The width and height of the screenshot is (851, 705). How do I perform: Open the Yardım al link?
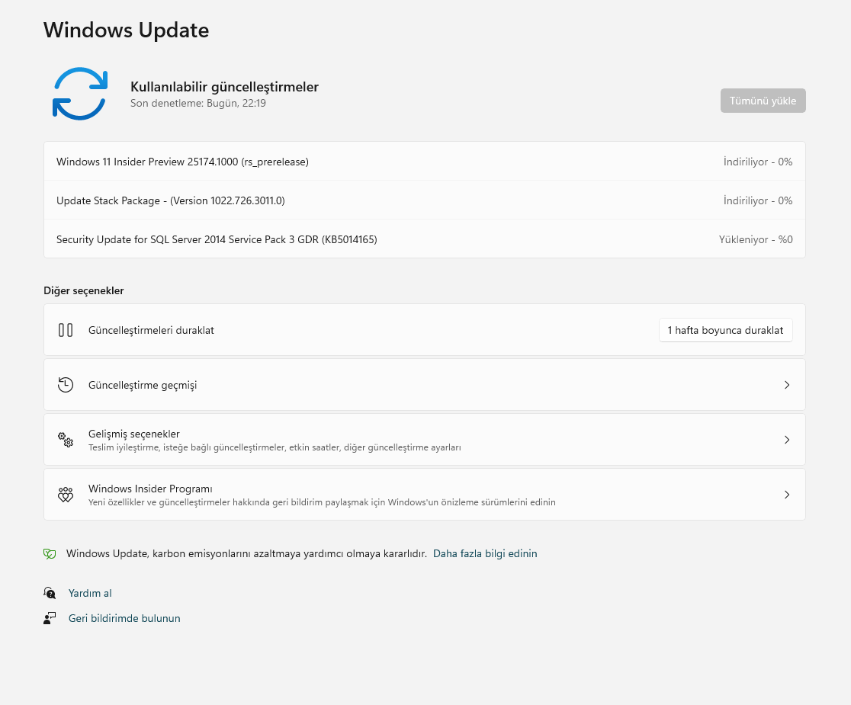pos(90,593)
